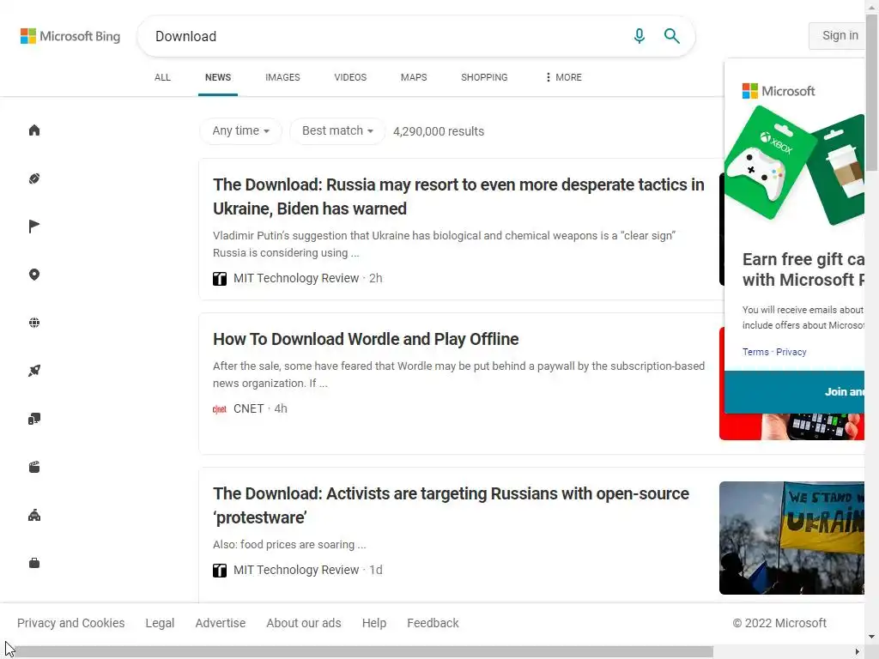Open the globe world icon in sidebar

[x=34, y=323]
